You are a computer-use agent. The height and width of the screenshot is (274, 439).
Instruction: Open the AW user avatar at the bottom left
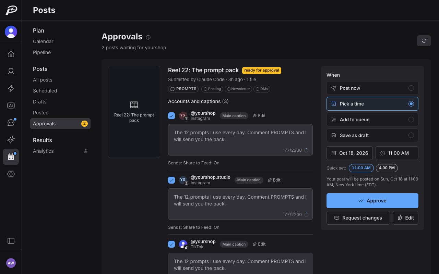coord(11,263)
